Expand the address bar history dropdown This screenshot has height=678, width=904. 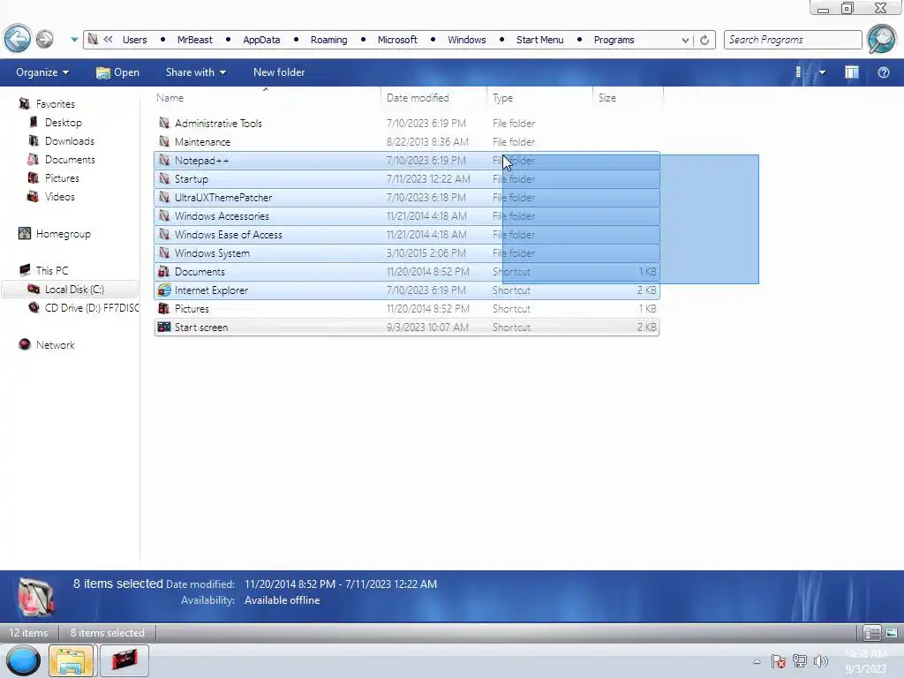[685, 40]
